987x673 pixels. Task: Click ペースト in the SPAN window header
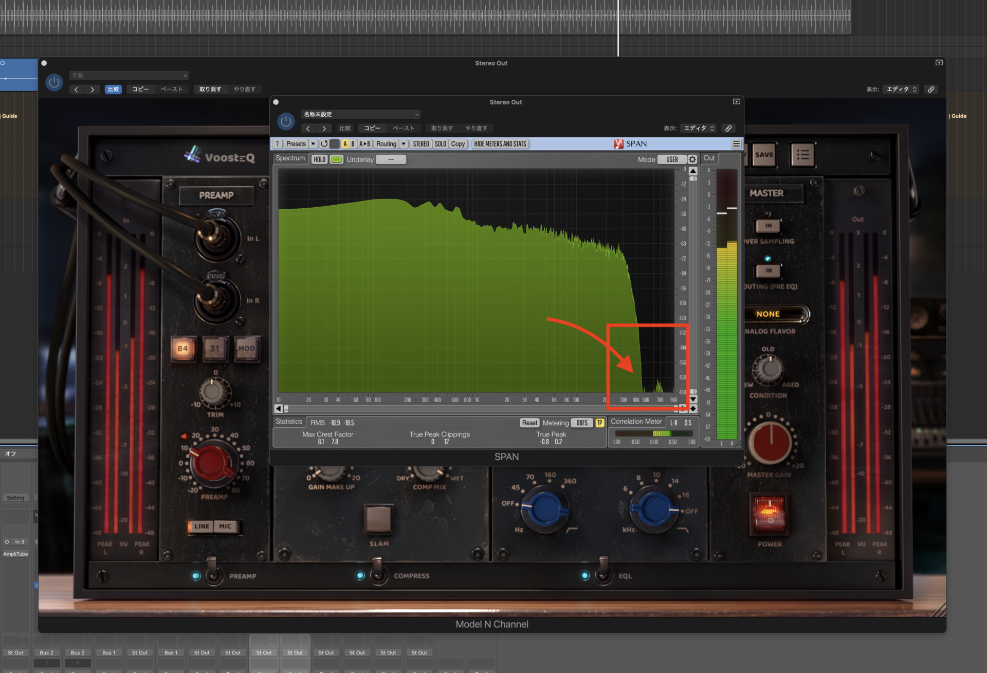click(x=404, y=129)
